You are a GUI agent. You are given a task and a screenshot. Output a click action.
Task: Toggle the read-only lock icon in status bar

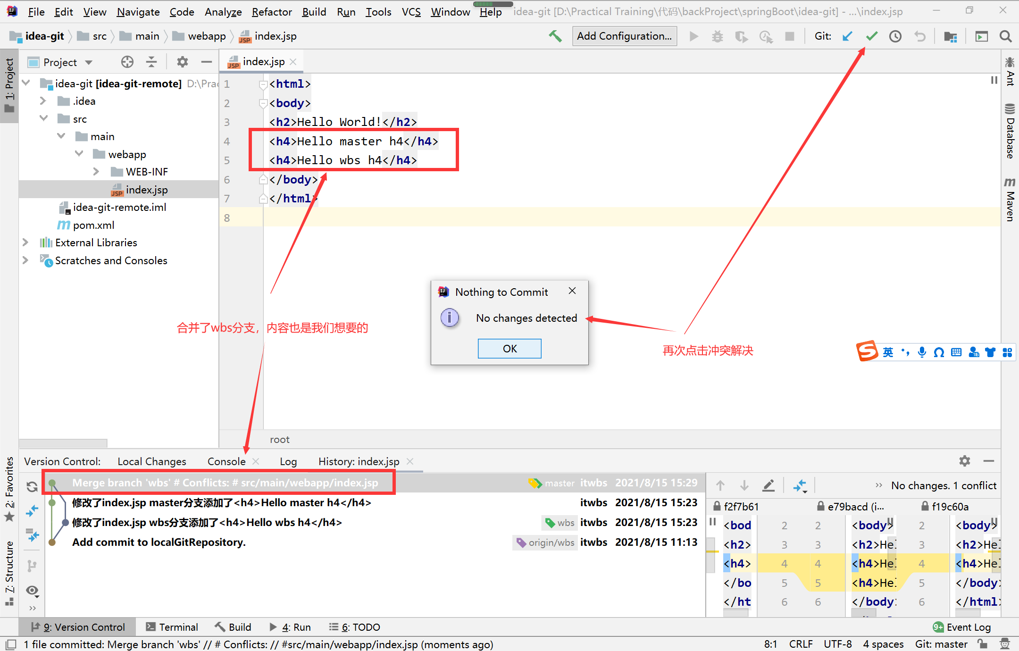coord(982,644)
